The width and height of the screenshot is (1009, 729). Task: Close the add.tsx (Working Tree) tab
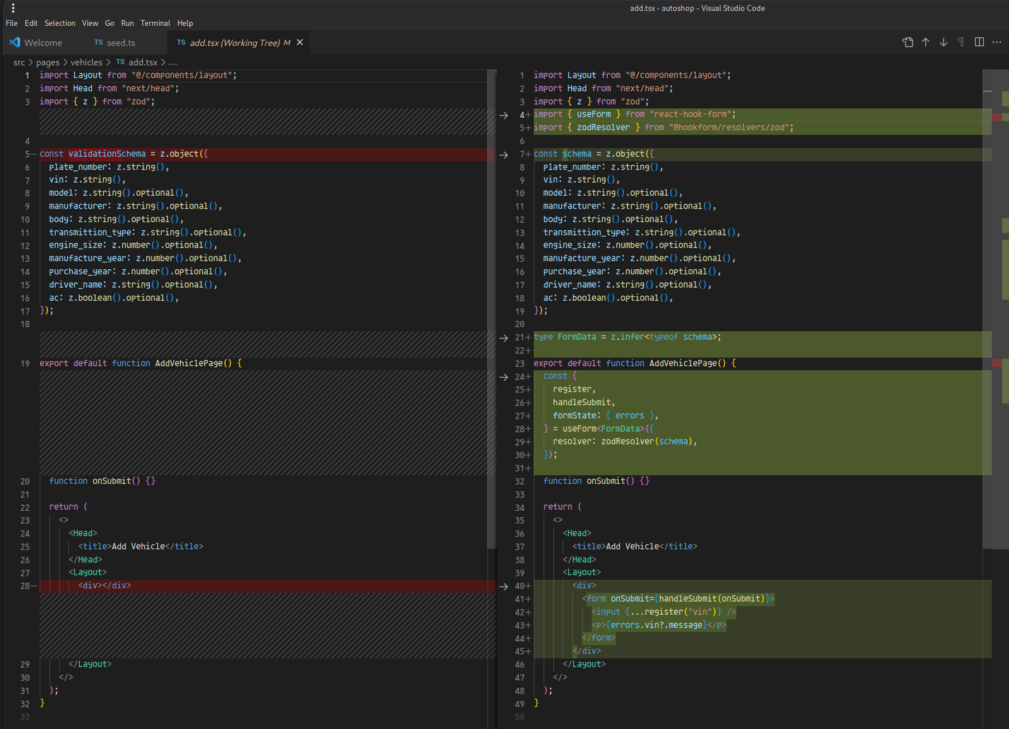pyautogui.click(x=300, y=42)
